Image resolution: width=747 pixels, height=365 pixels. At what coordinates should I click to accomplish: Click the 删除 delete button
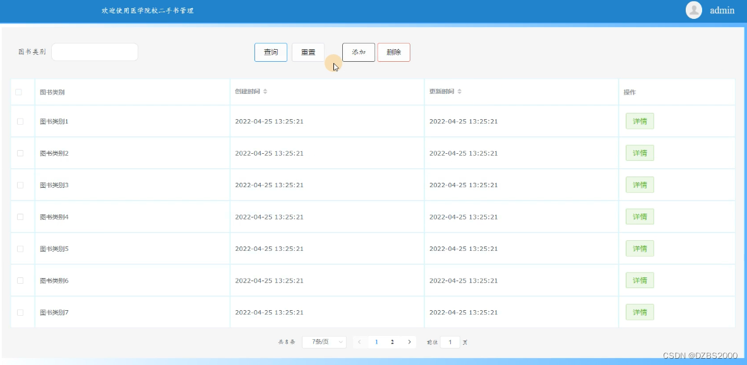point(393,52)
